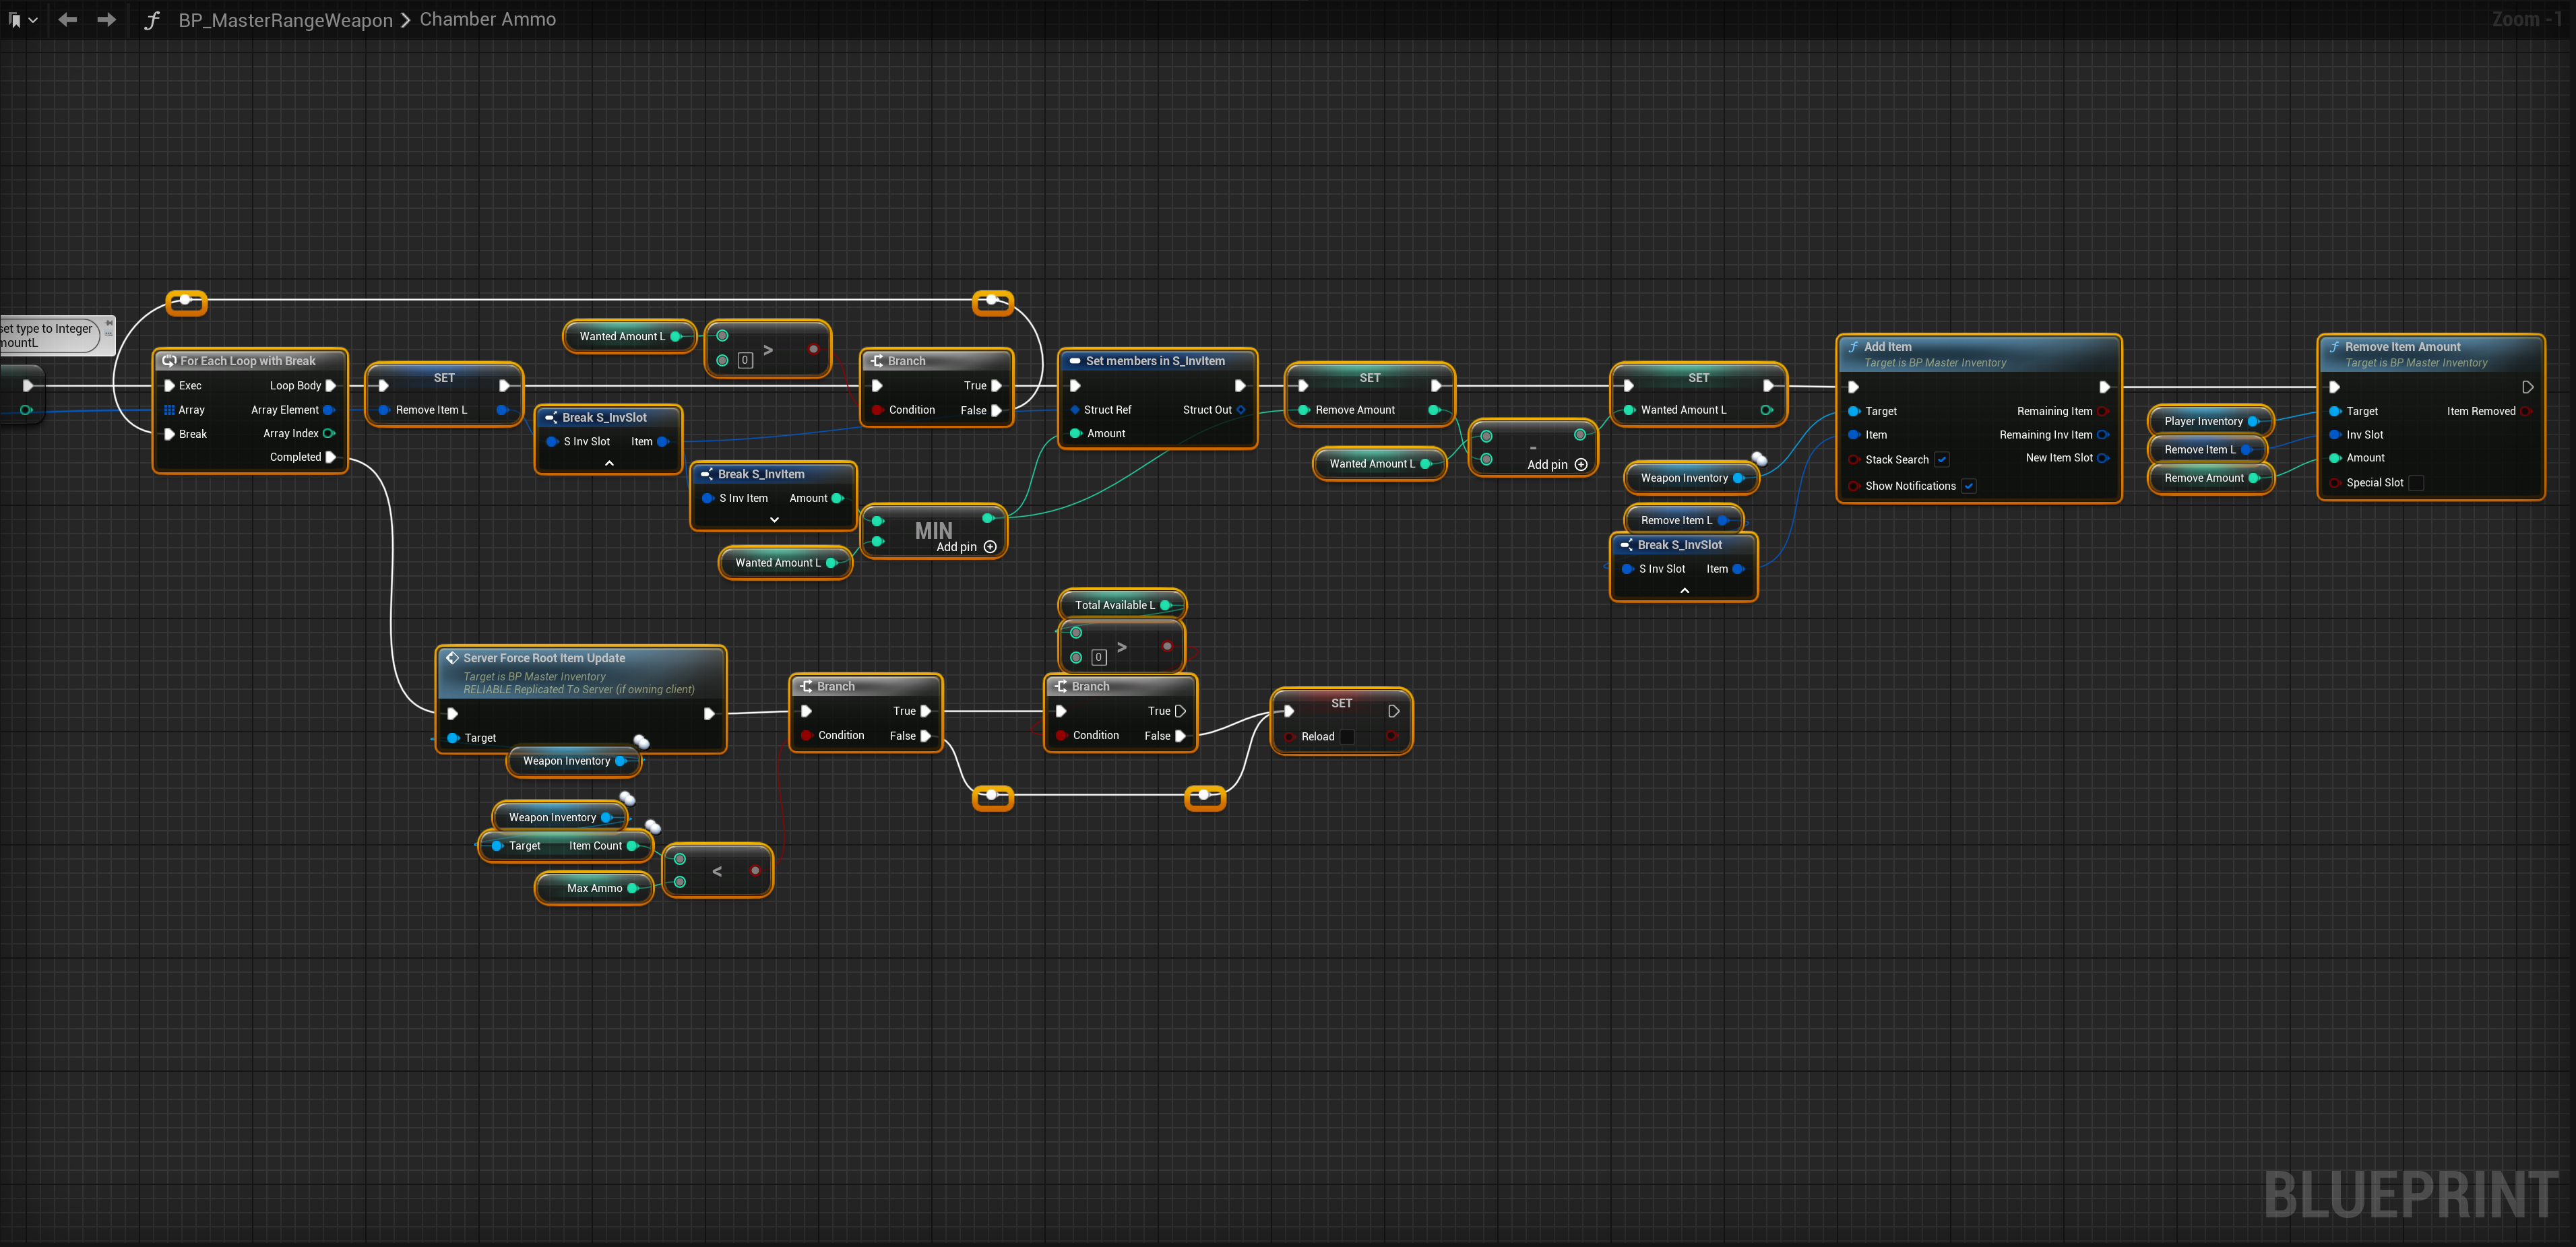Click the Add pin plus on MIN node
Image resolution: width=2576 pixels, height=1247 pixels.
coord(990,547)
